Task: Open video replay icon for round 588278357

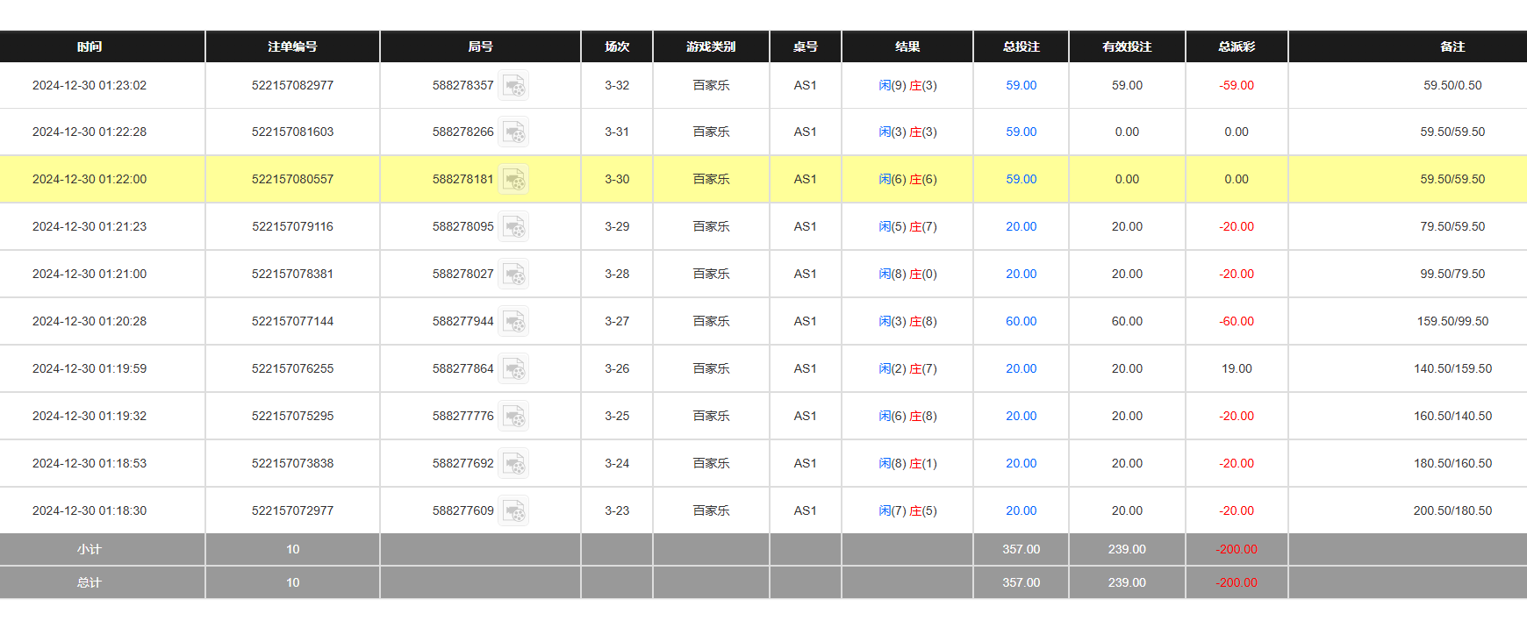Action: (513, 86)
